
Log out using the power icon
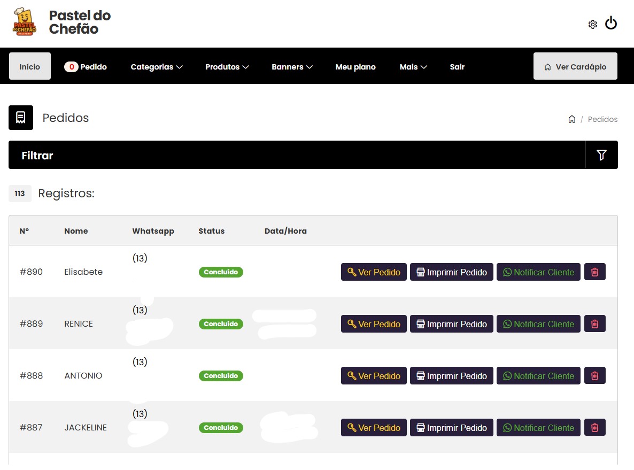point(610,23)
